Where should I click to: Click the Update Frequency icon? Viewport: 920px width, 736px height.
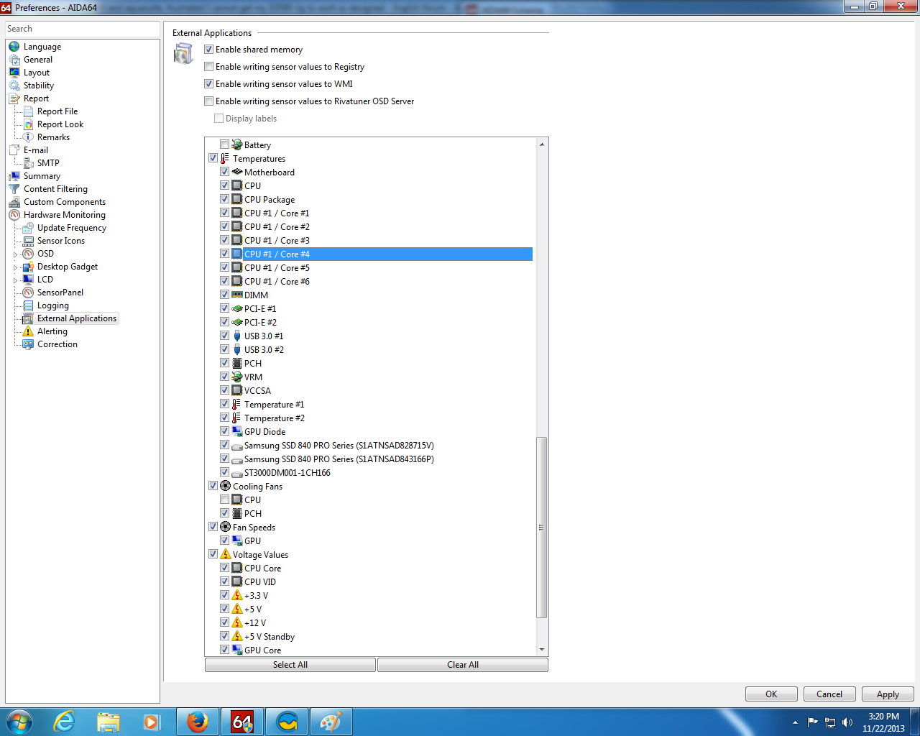pyautogui.click(x=28, y=228)
